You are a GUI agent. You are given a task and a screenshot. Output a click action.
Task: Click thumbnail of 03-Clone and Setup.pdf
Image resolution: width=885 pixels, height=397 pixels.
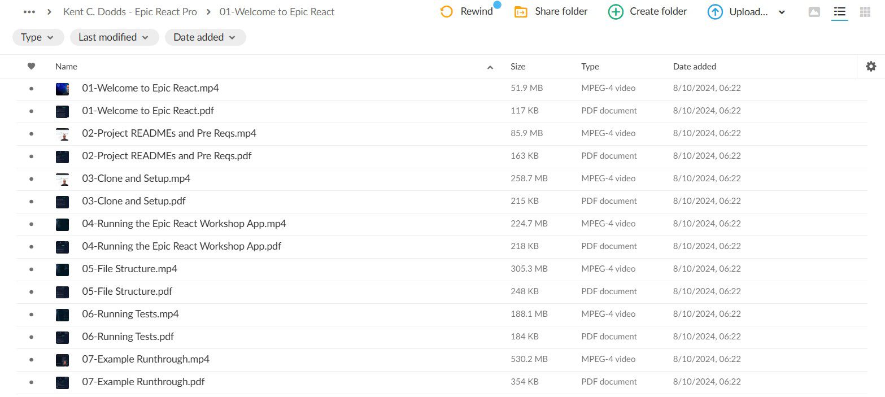click(x=62, y=202)
